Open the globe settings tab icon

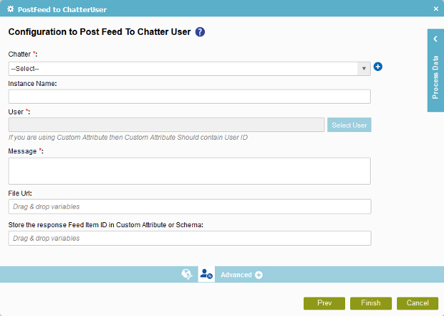pos(187,274)
